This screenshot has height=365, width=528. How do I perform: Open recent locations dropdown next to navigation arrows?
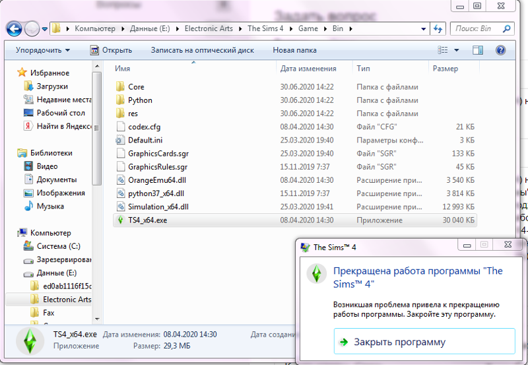44,29
